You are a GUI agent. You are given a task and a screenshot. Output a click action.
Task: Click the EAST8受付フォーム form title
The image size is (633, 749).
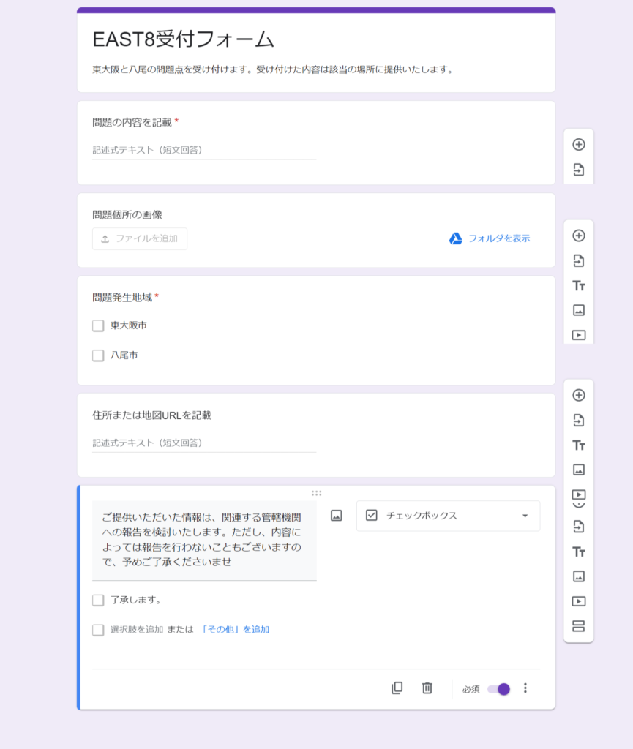[183, 39]
